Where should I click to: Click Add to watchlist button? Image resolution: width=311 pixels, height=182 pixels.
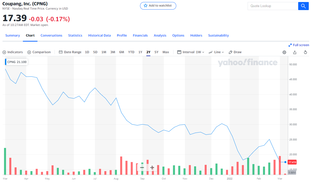click(x=158, y=6)
